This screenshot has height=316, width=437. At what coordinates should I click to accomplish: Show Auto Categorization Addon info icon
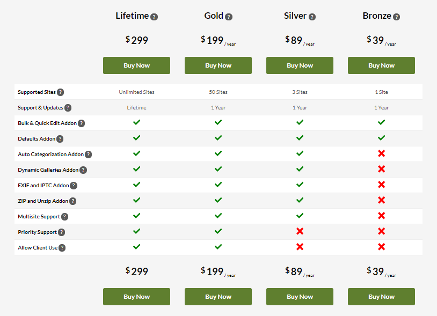click(x=88, y=155)
